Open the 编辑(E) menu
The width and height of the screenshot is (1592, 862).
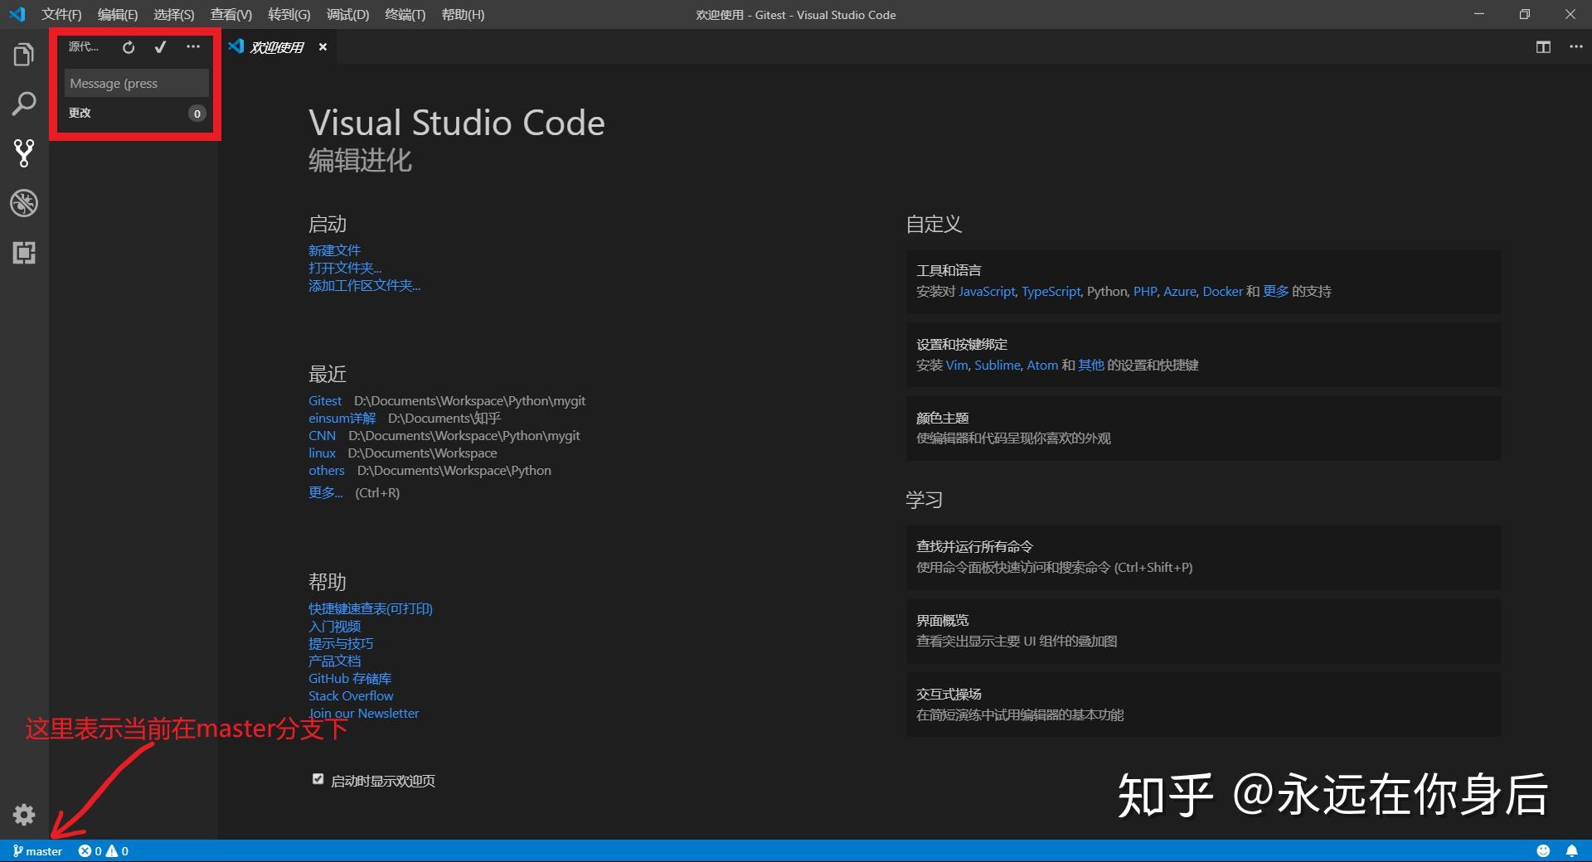[118, 15]
